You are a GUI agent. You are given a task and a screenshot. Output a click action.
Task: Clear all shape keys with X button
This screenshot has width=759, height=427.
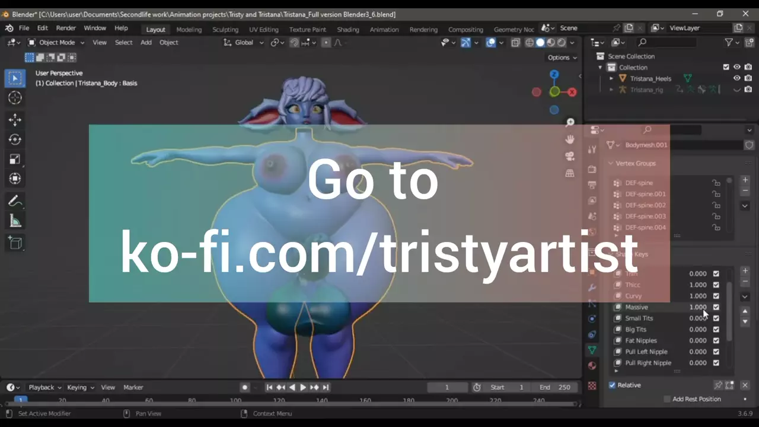(x=745, y=385)
